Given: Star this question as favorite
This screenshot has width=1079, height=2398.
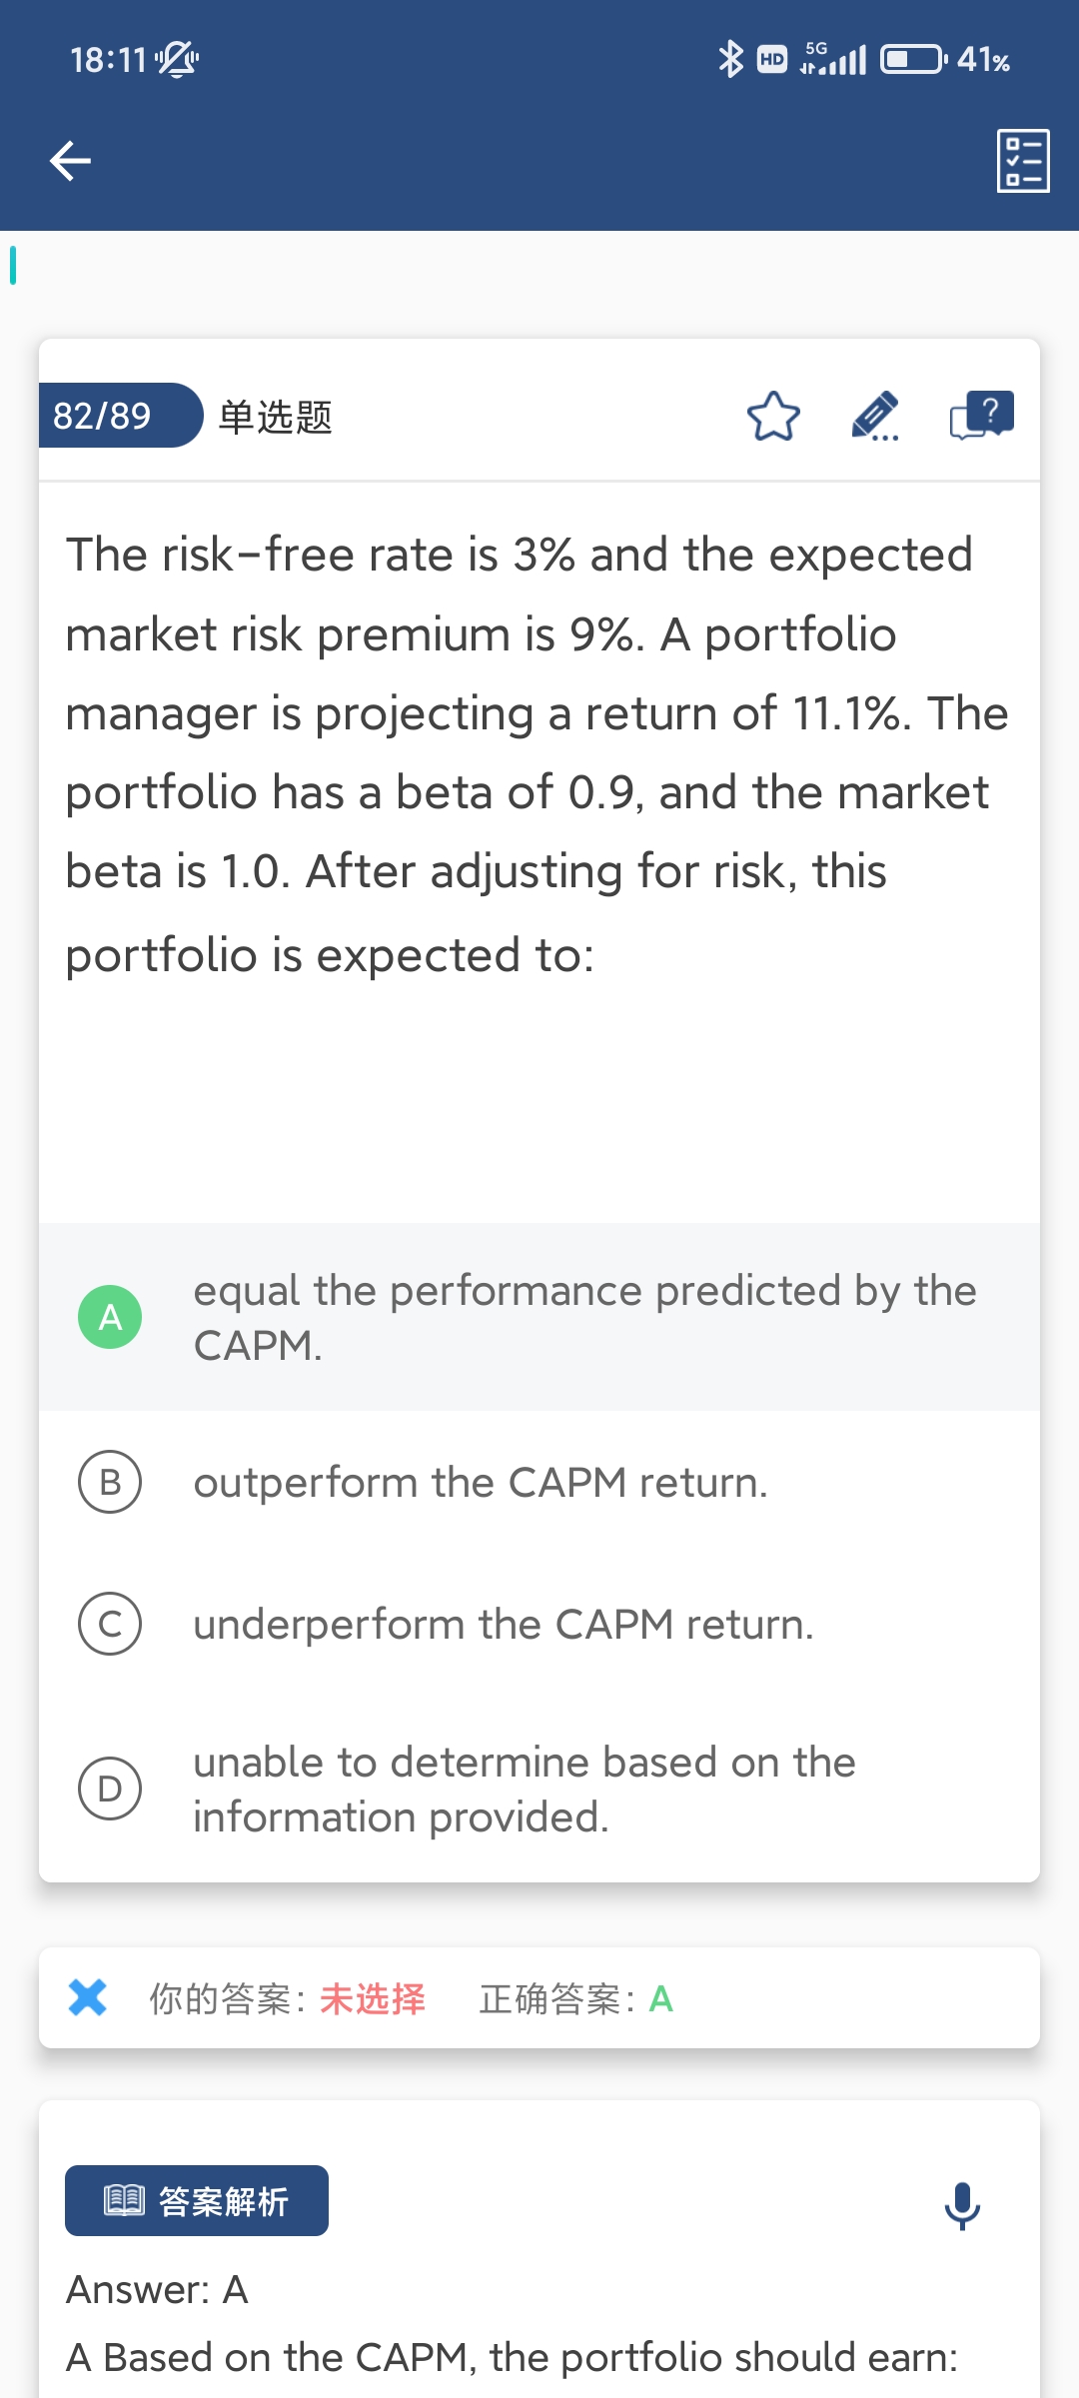Looking at the screenshot, I should click(773, 416).
